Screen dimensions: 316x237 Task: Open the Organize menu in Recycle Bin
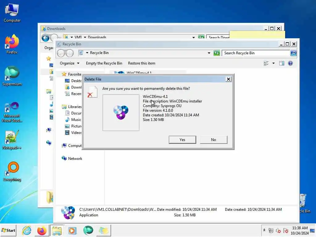[69, 63]
